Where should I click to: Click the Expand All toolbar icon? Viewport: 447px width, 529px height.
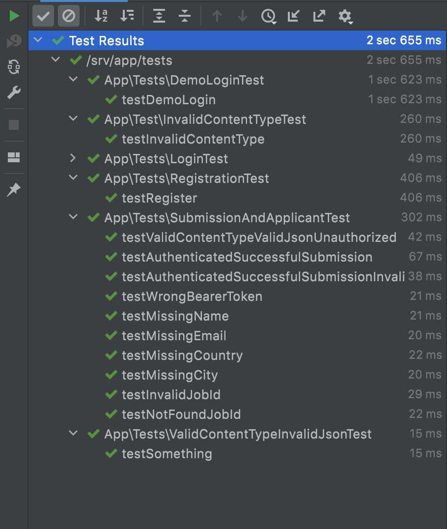click(159, 16)
